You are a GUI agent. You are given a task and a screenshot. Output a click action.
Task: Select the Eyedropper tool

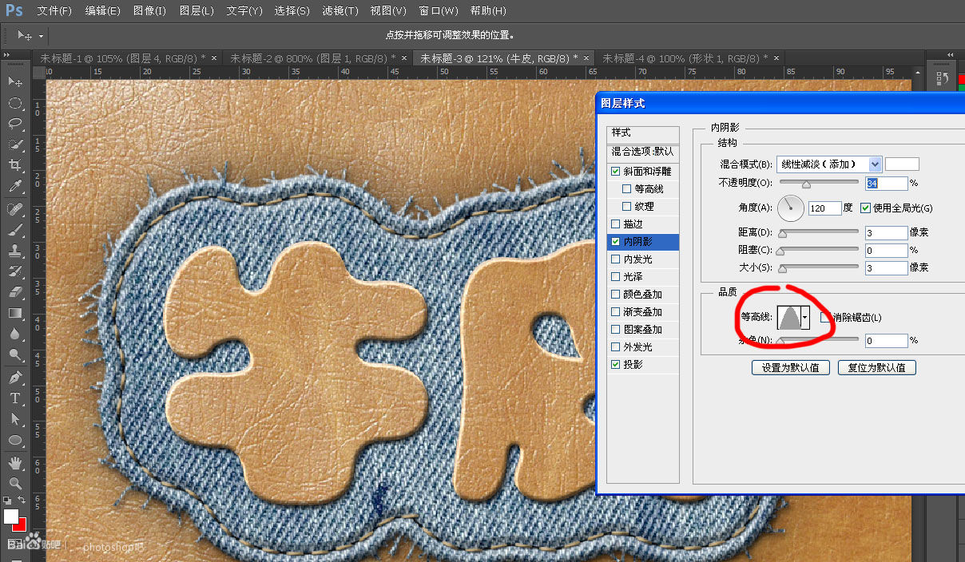click(x=15, y=187)
